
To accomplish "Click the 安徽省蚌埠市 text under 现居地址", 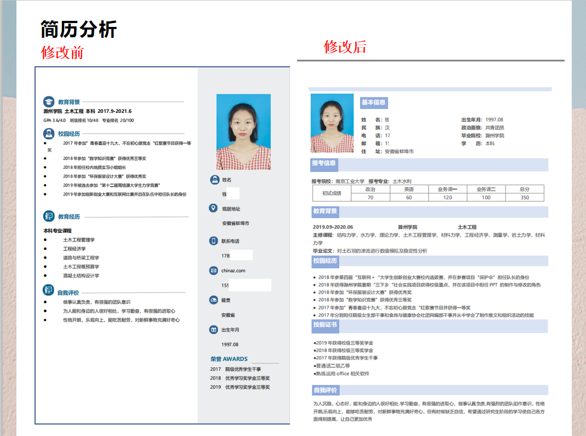I will [x=236, y=223].
